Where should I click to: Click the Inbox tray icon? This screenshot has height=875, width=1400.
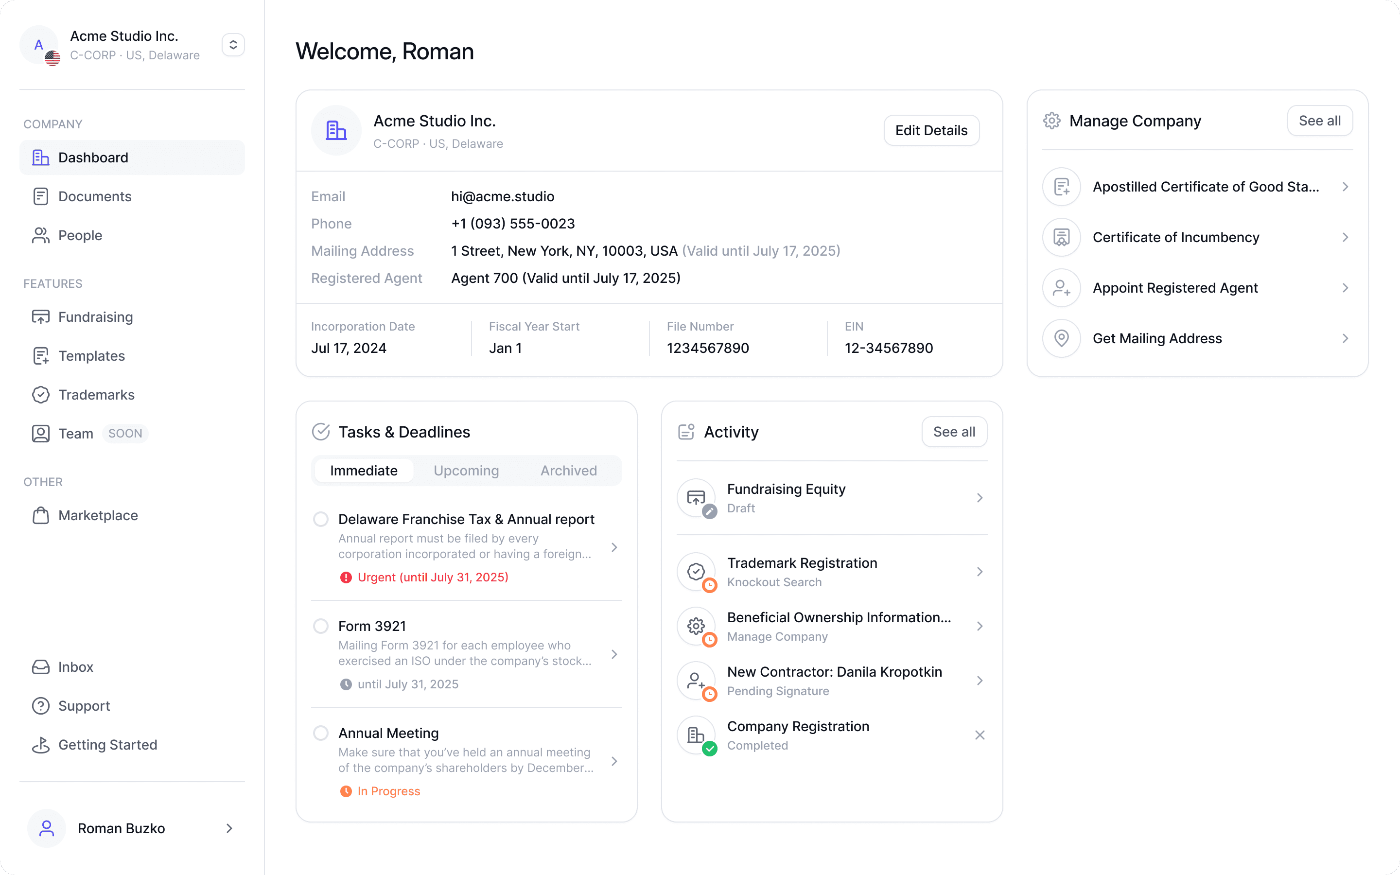coord(40,666)
